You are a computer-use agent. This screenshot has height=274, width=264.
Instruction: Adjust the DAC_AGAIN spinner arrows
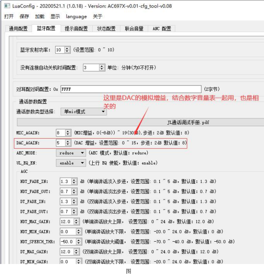click(68, 143)
